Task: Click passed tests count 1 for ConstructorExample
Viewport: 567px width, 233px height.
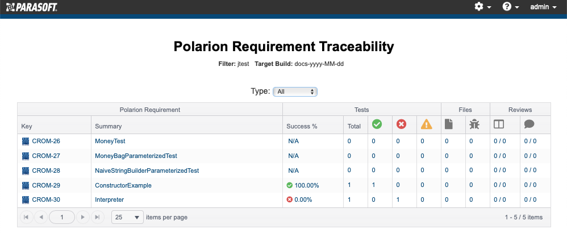Action: [373, 185]
